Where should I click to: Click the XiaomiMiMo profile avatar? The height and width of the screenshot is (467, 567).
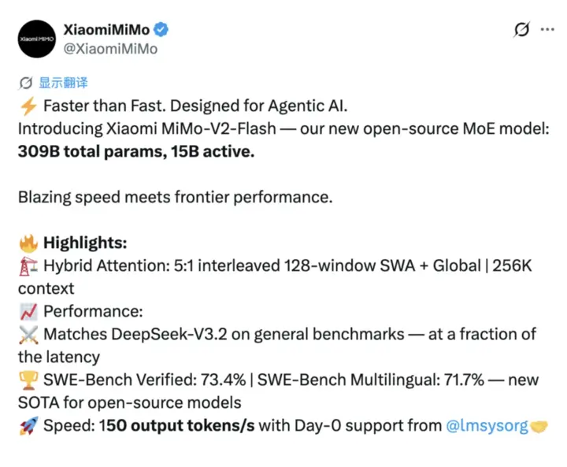[x=36, y=39]
